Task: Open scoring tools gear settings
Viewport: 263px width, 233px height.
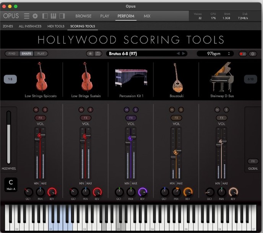Action: point(253,54)
